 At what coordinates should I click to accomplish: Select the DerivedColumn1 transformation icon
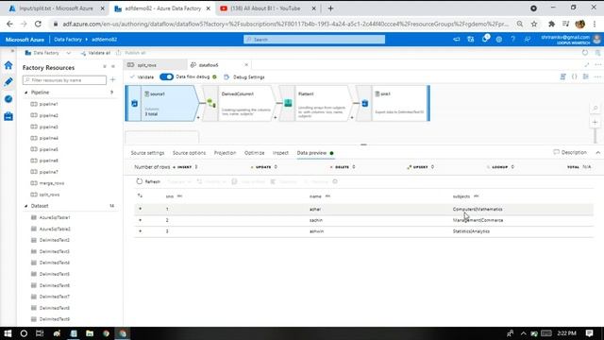pos(211,103)
